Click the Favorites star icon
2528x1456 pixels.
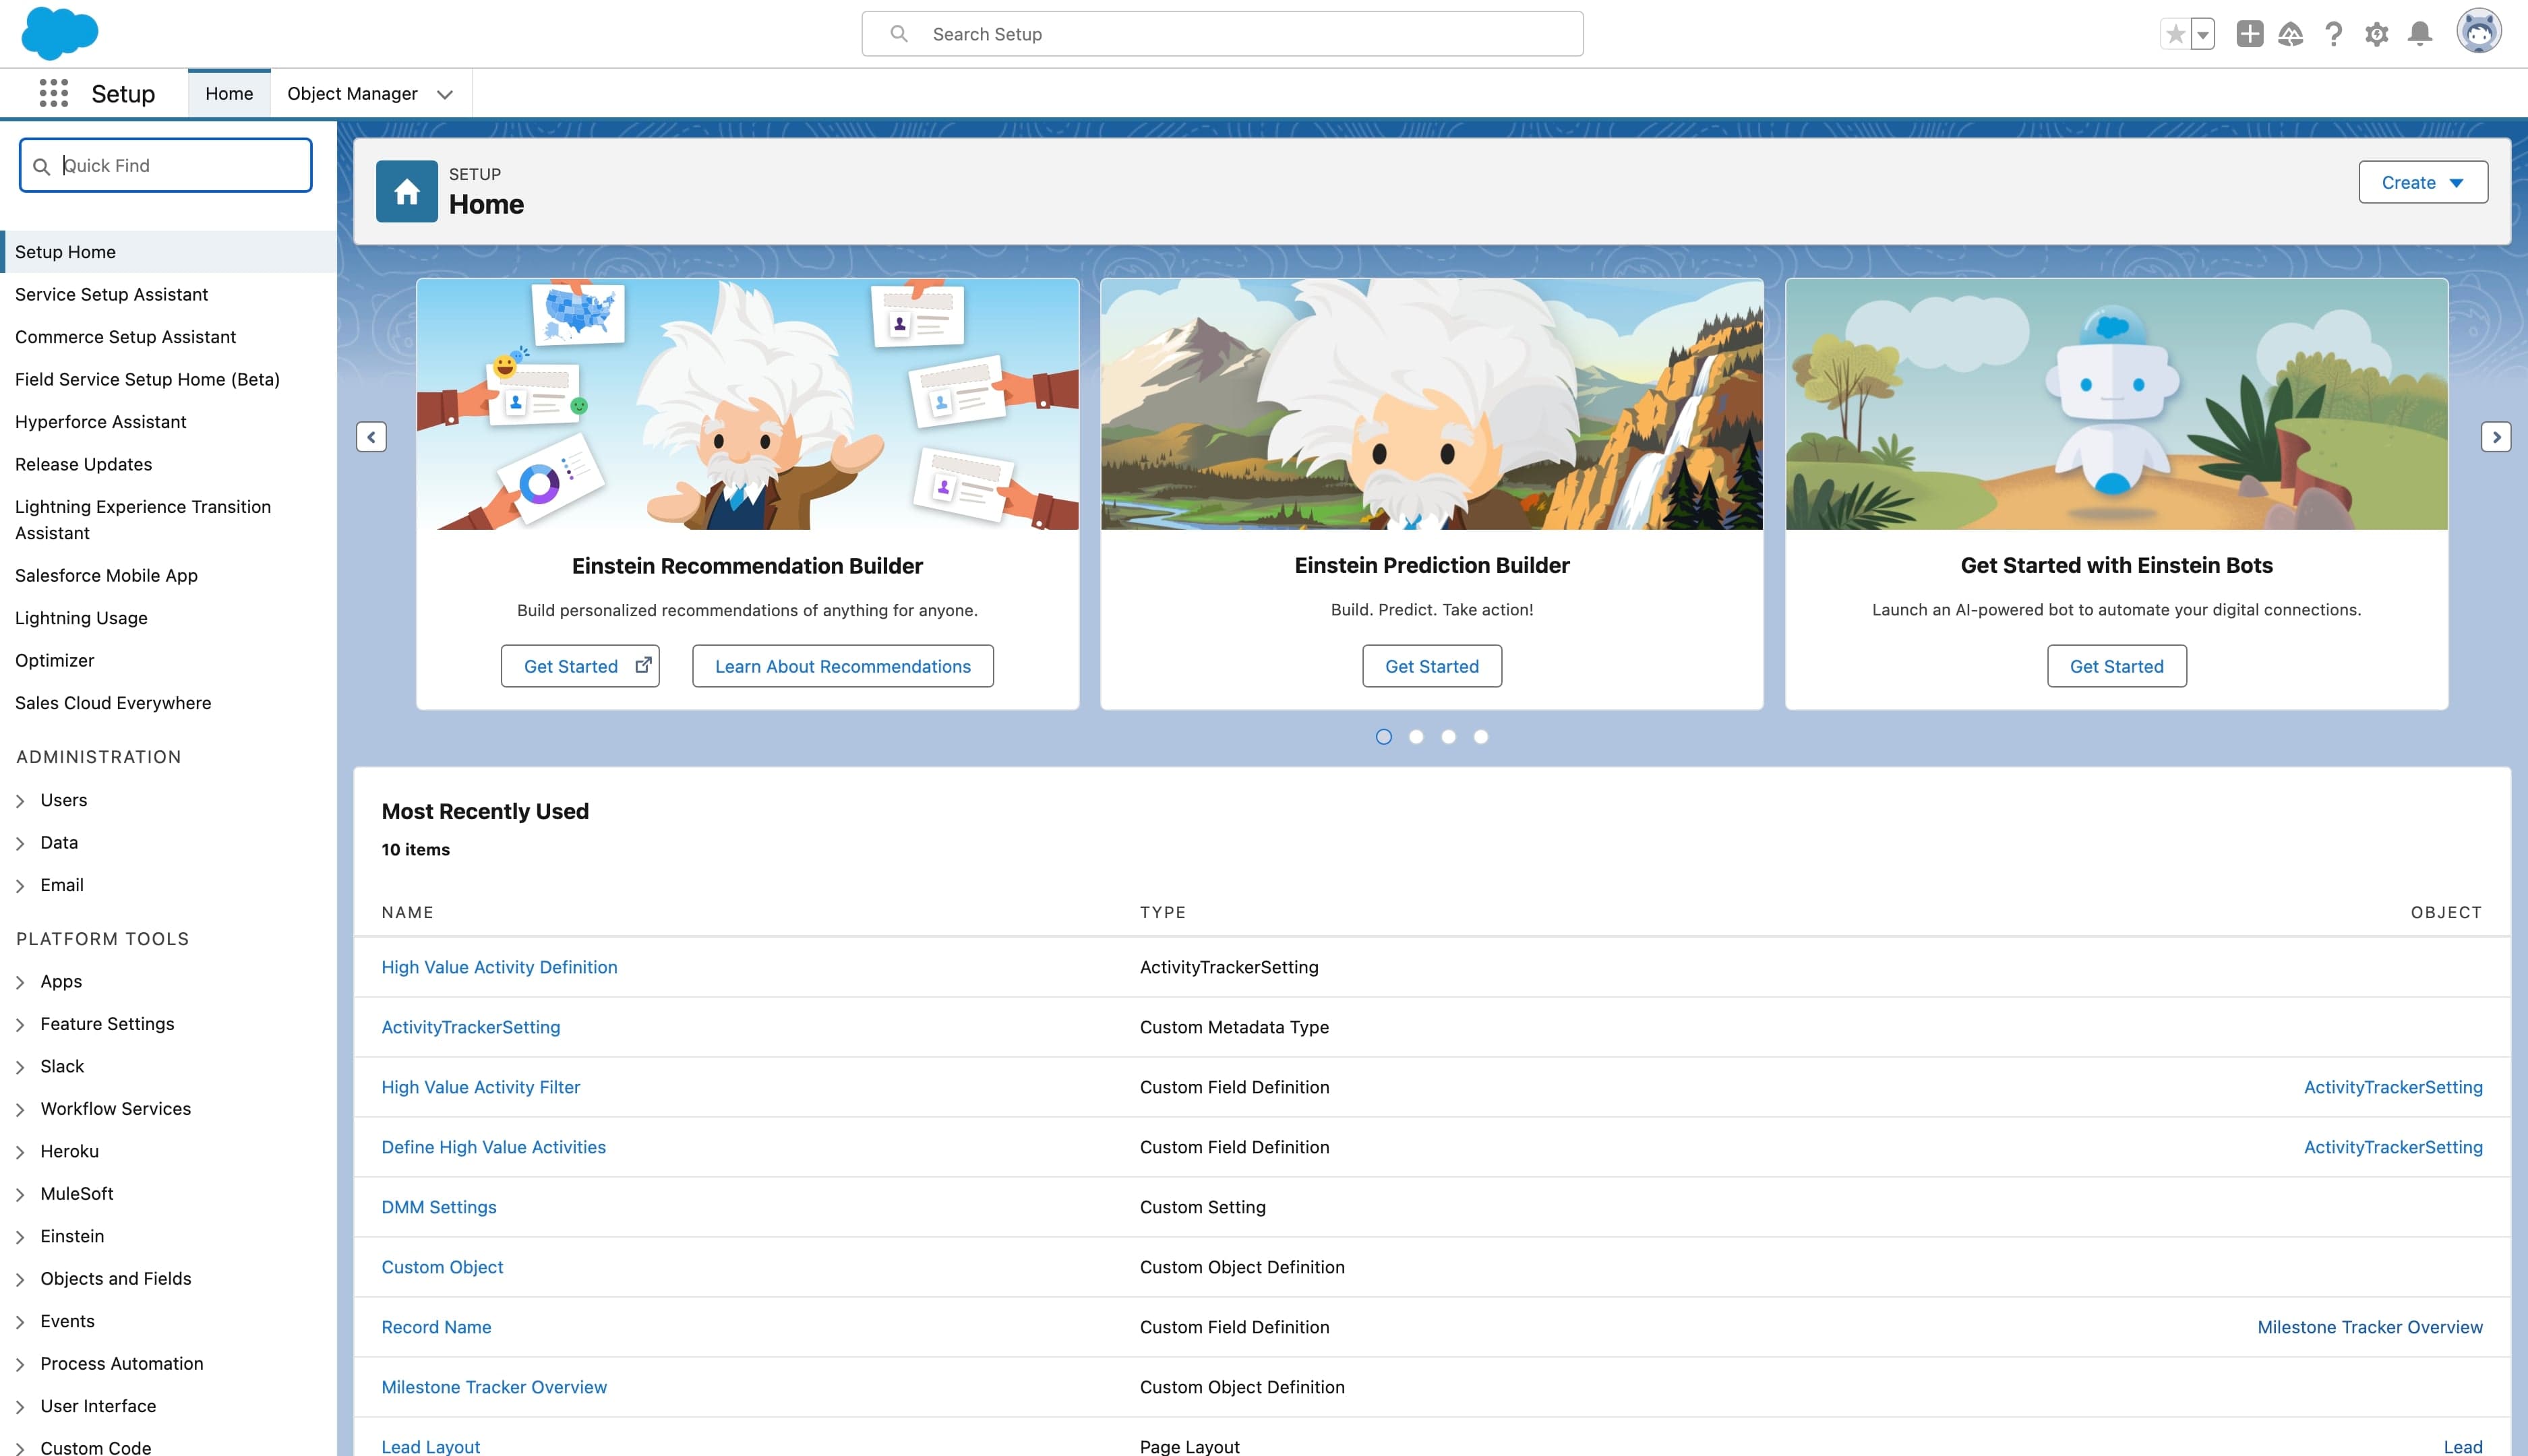click(x=2175, y=34)
